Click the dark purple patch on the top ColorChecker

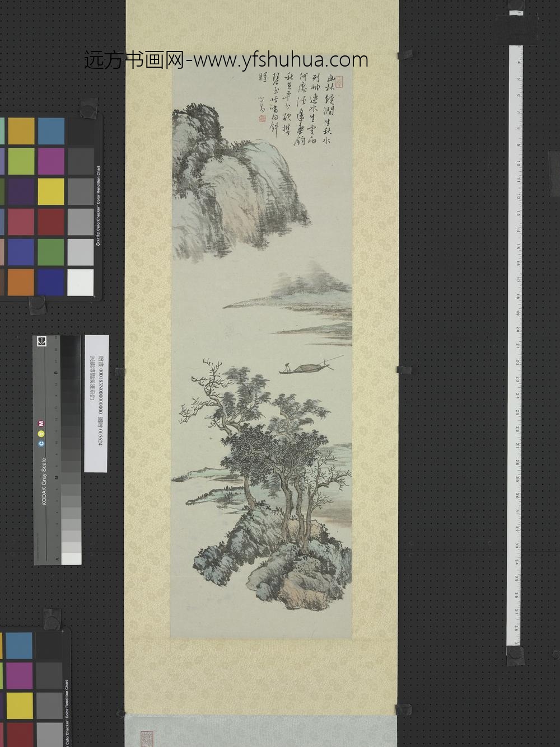tap(21, 191)
